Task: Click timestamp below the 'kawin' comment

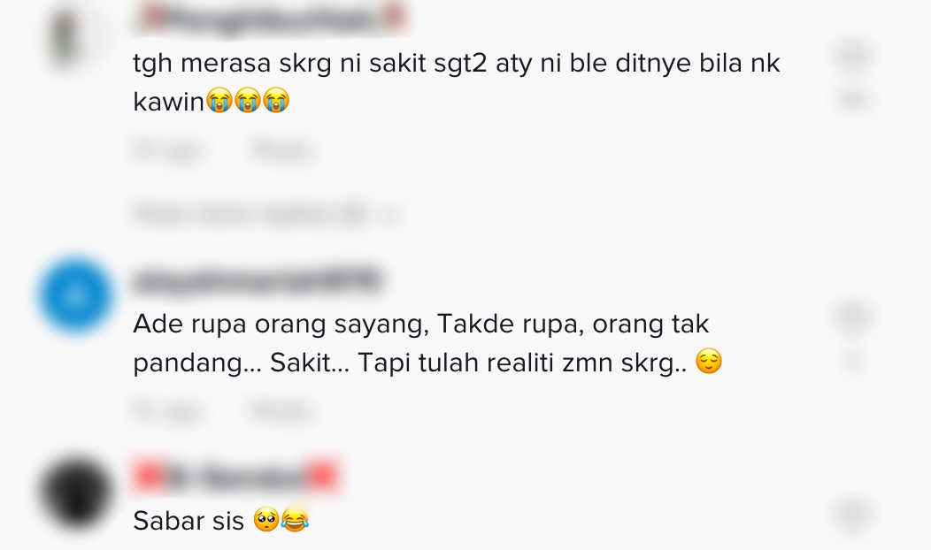Action: pos(169,149)
